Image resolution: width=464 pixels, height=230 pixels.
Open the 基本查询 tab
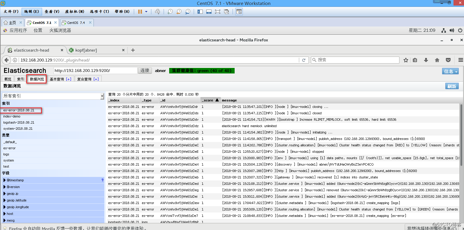(60, 79)
